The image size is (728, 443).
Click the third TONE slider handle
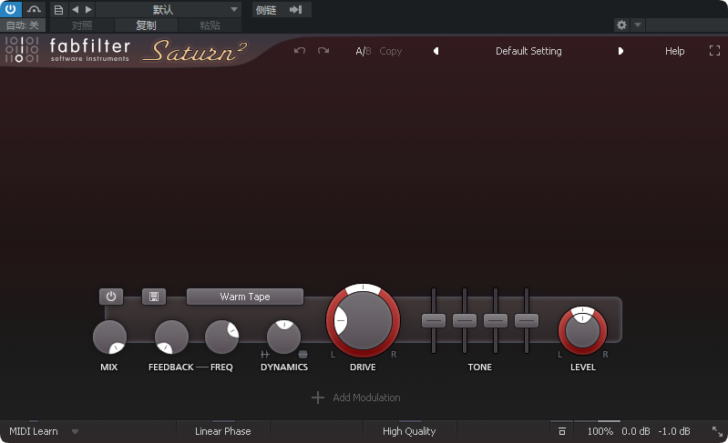tap(496, 321)
